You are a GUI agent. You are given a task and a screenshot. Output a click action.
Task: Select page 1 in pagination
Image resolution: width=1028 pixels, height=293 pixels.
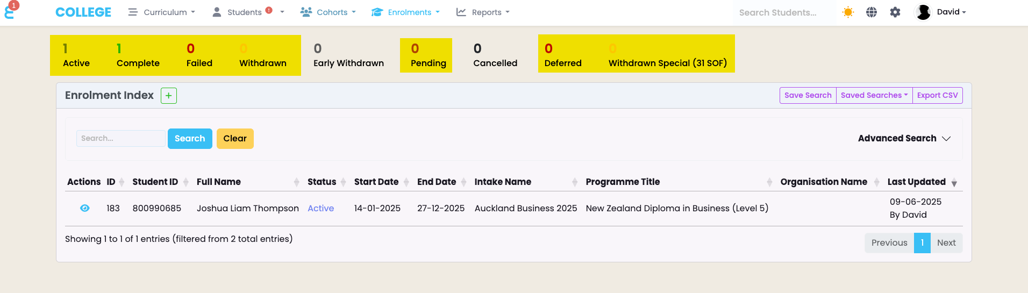coord(922,243)
